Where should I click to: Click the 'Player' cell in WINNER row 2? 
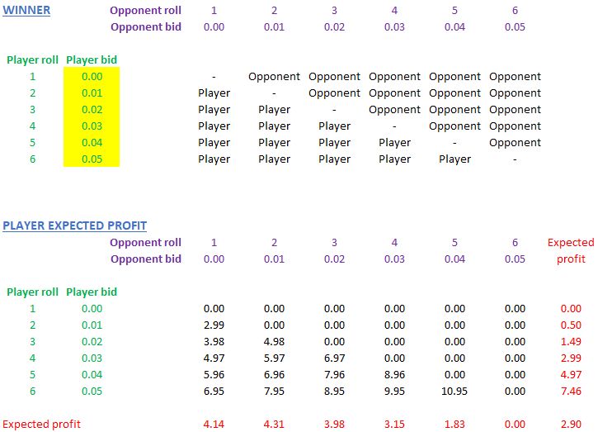tap(214, 93)
